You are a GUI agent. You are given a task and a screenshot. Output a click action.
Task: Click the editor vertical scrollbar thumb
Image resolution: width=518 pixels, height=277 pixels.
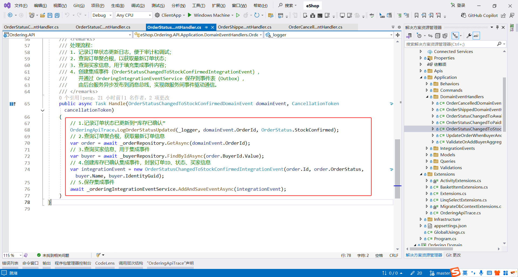(x=397, y=169)
